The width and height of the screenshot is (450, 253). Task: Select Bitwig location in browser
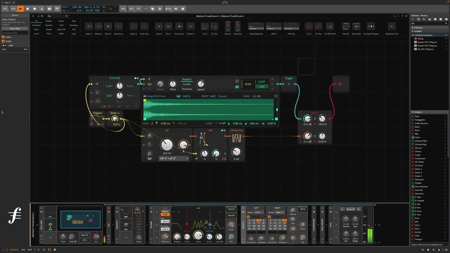[430, 39]
